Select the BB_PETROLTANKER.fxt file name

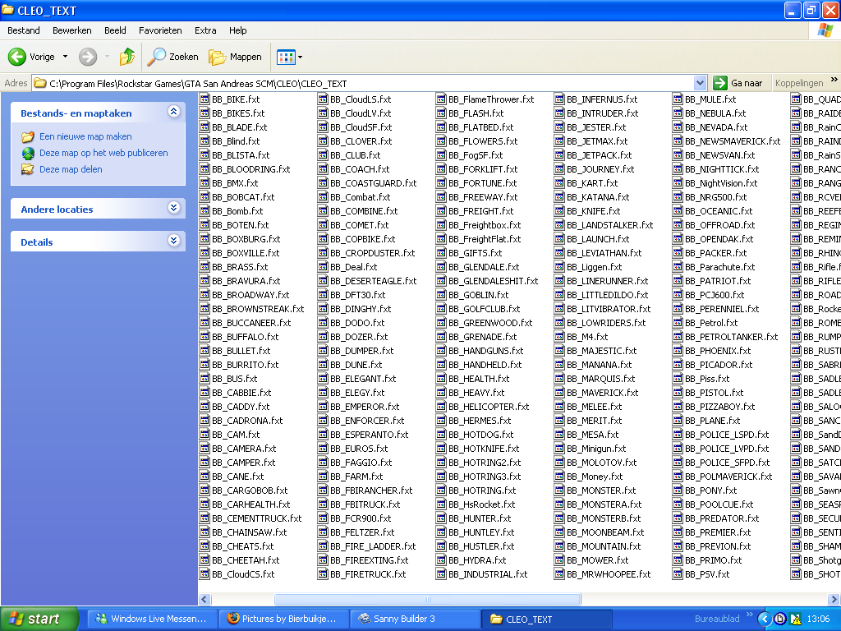732,336
